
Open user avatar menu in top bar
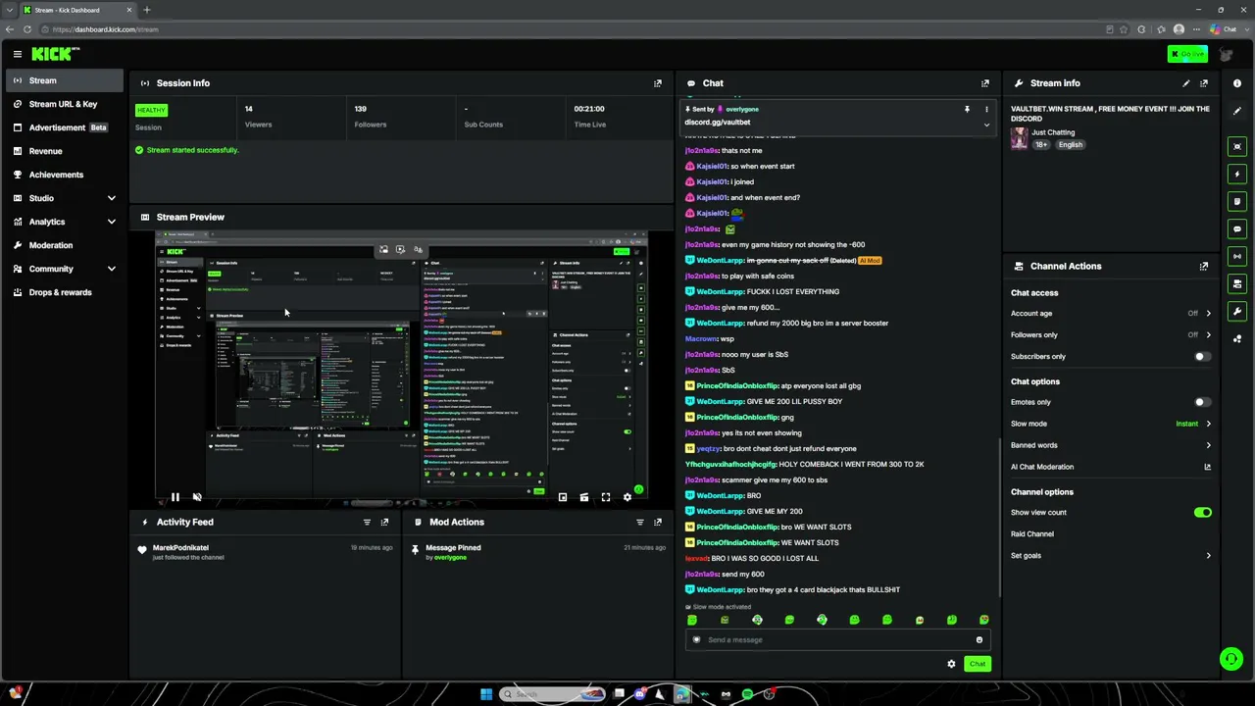point(1226,54)
